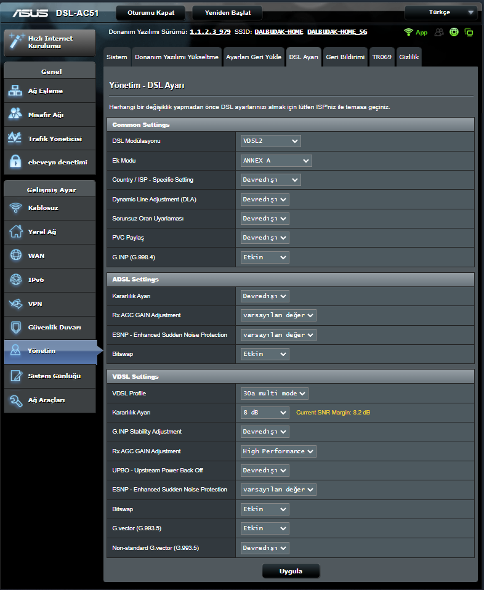Switch to Geri Bildirimi tab

tap(345, 57)
